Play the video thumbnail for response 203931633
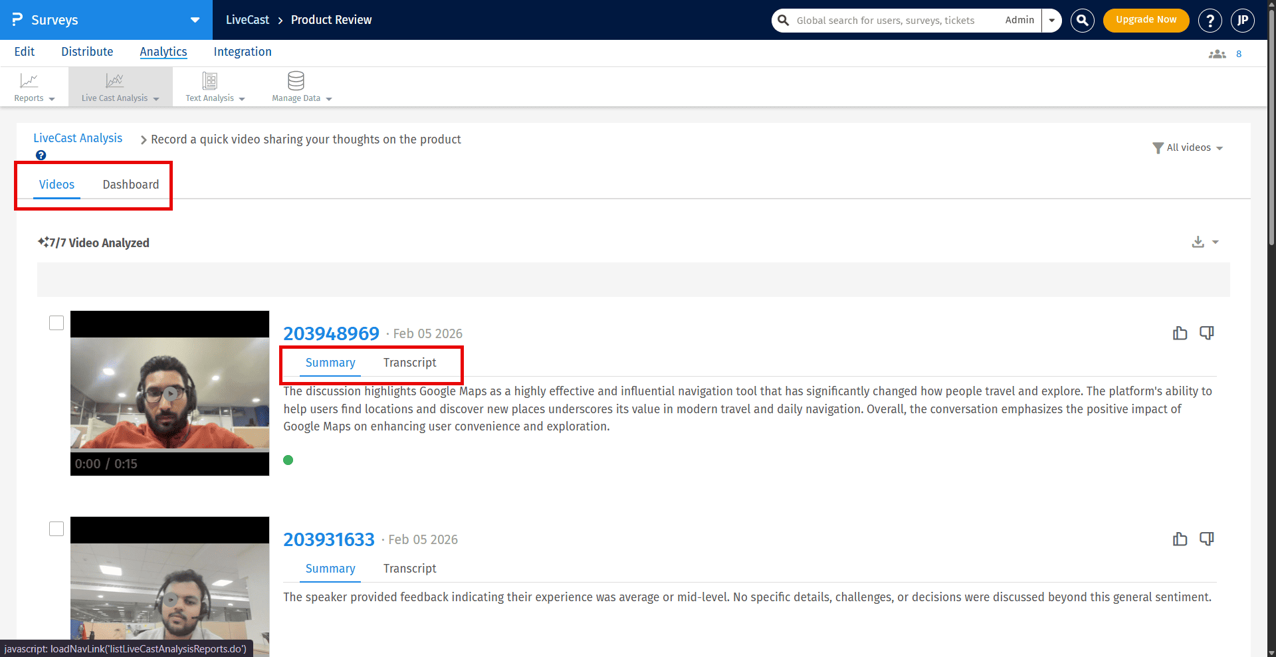This screenshot has height=657, width=1276. [x=170, y=599]
